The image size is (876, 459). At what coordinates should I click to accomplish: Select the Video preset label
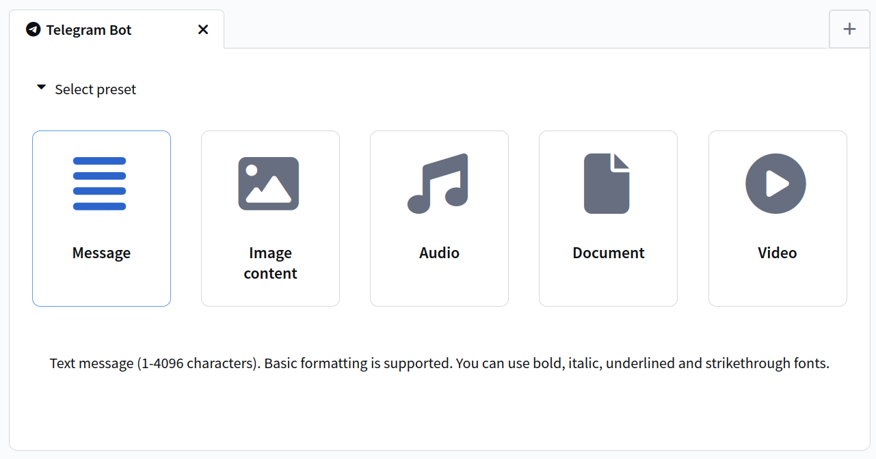(x=778, y=253)
